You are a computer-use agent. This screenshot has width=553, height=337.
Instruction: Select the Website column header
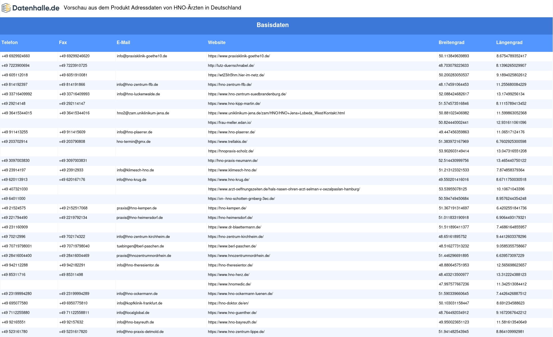pos(217,43)
